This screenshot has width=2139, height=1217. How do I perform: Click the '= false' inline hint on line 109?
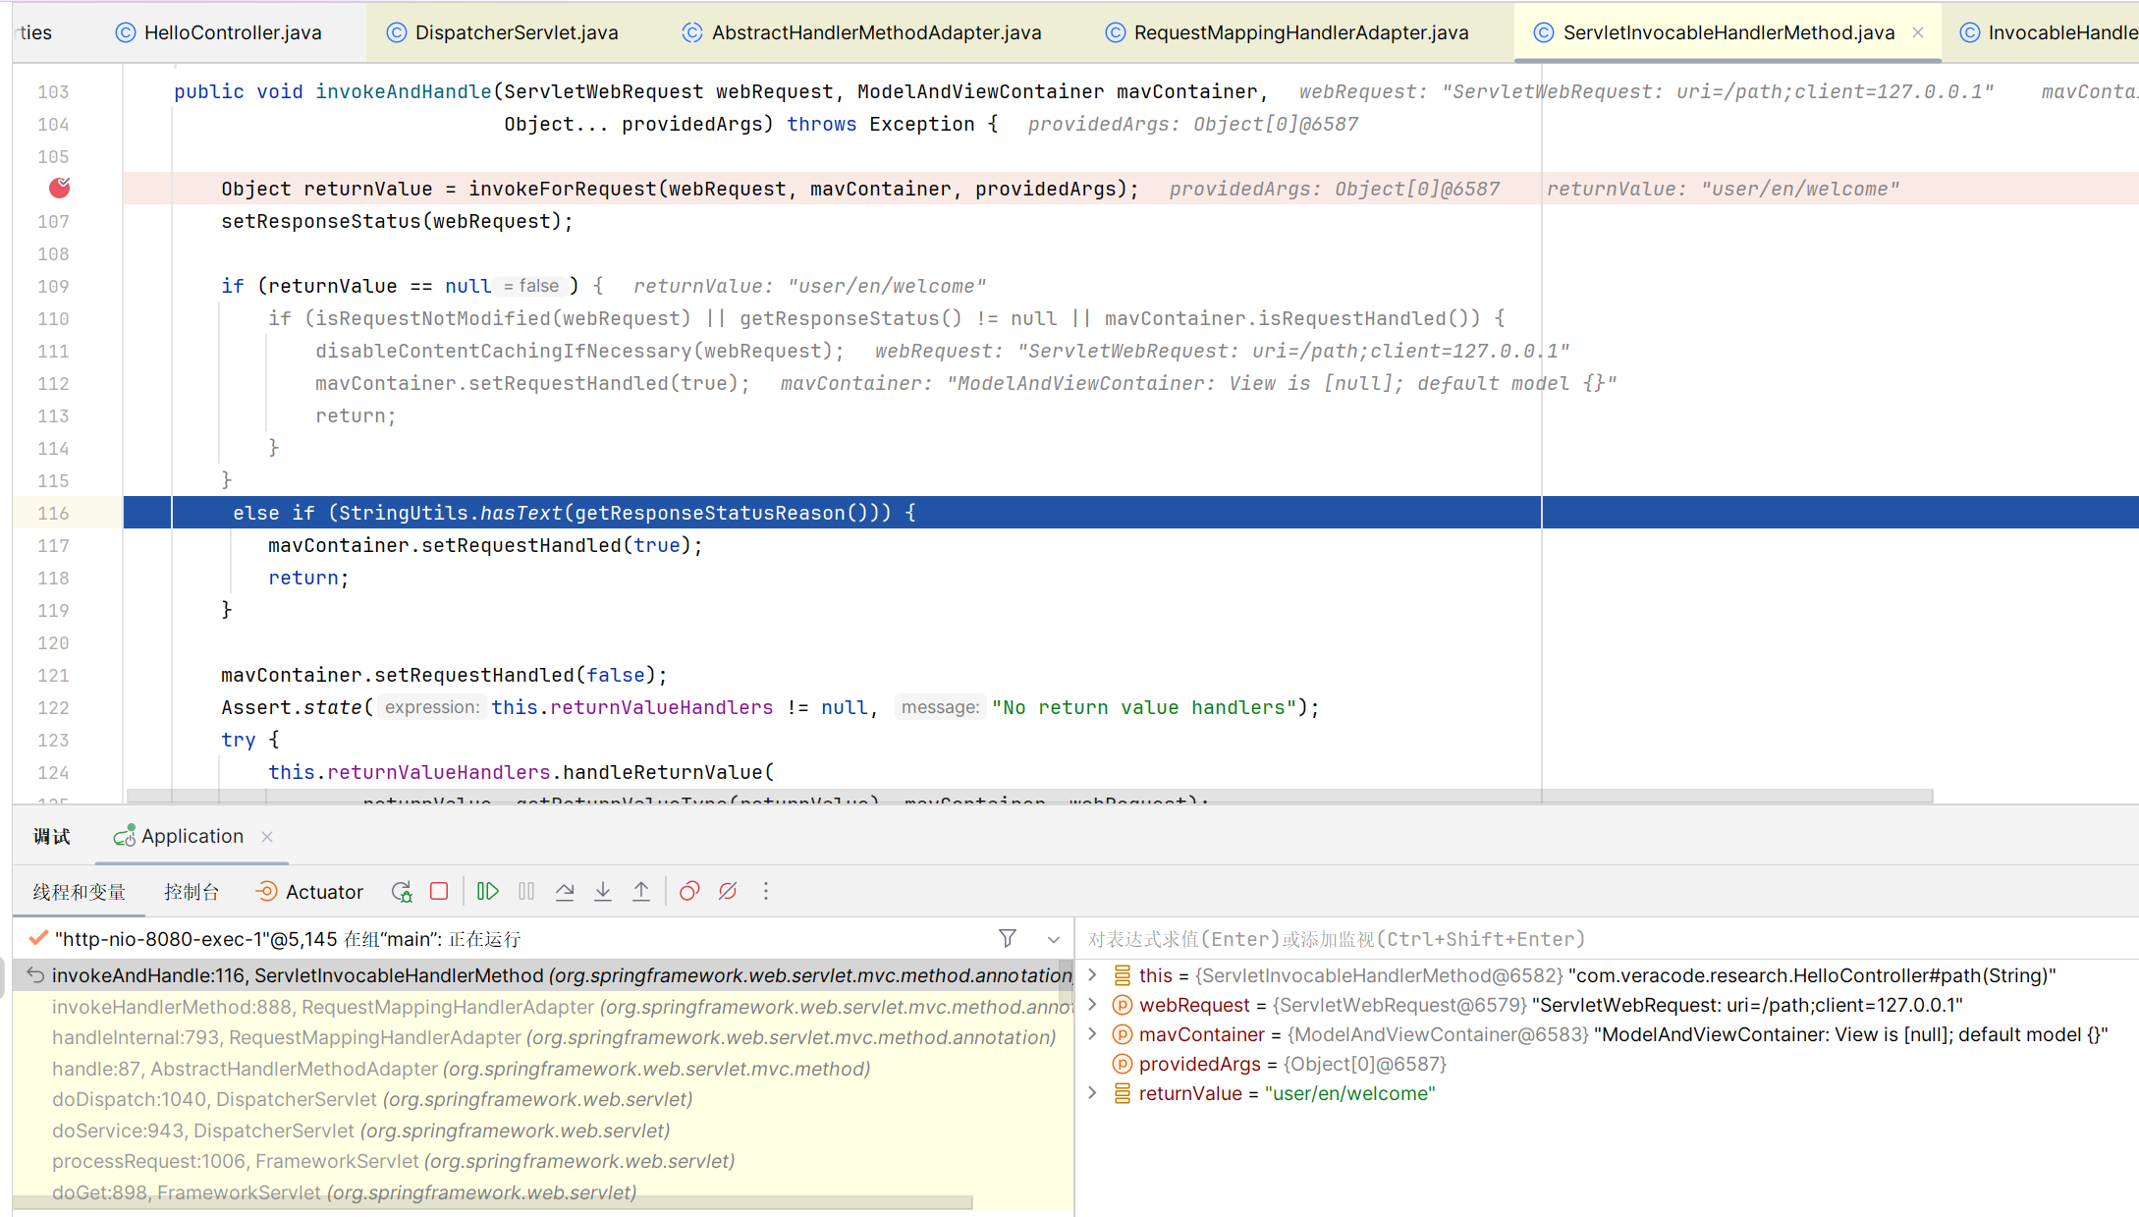(531, 286)
